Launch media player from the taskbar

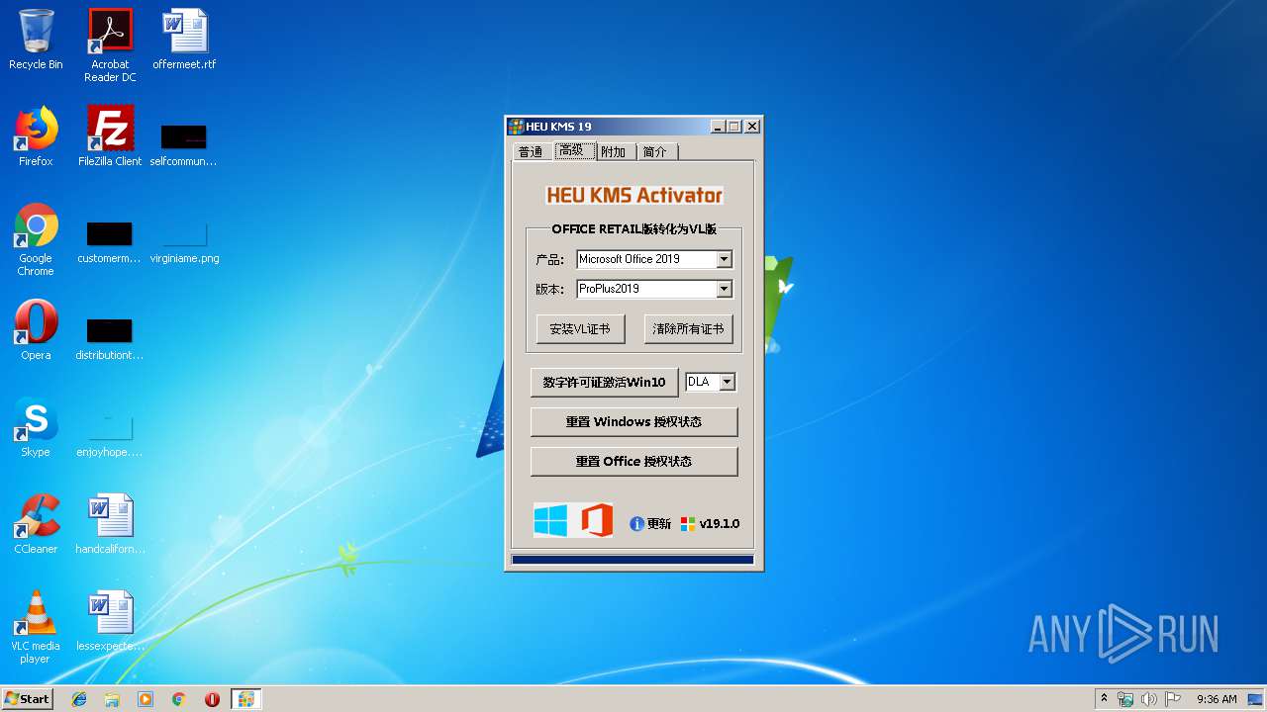(146, 699)
